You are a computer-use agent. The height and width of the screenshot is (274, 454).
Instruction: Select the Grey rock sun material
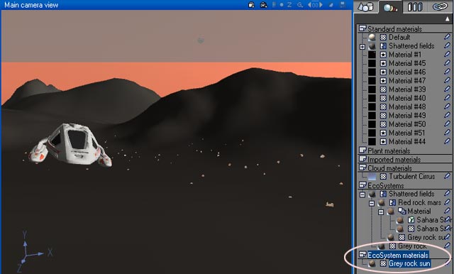pyautogui.click(x=409, y=263)
